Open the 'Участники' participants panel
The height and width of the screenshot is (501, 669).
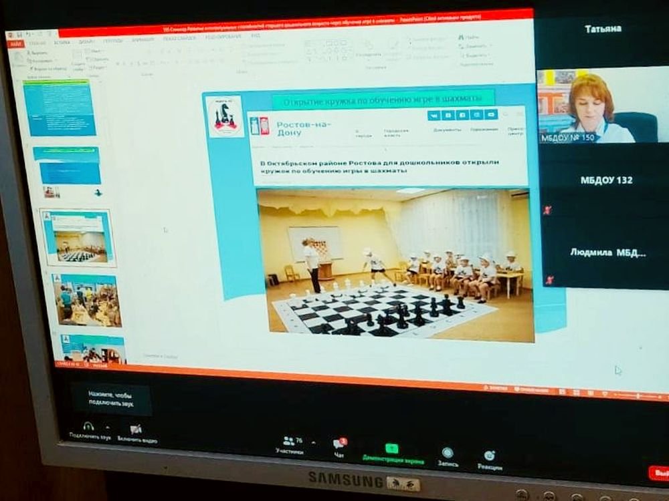289,441
